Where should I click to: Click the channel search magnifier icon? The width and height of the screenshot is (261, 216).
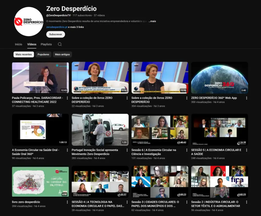(x=60, y=44)
